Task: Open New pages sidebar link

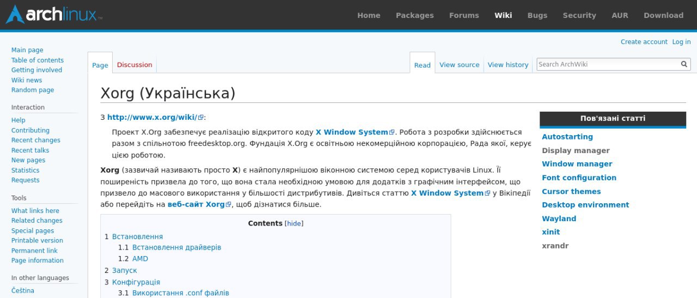Action: (28, 160)
